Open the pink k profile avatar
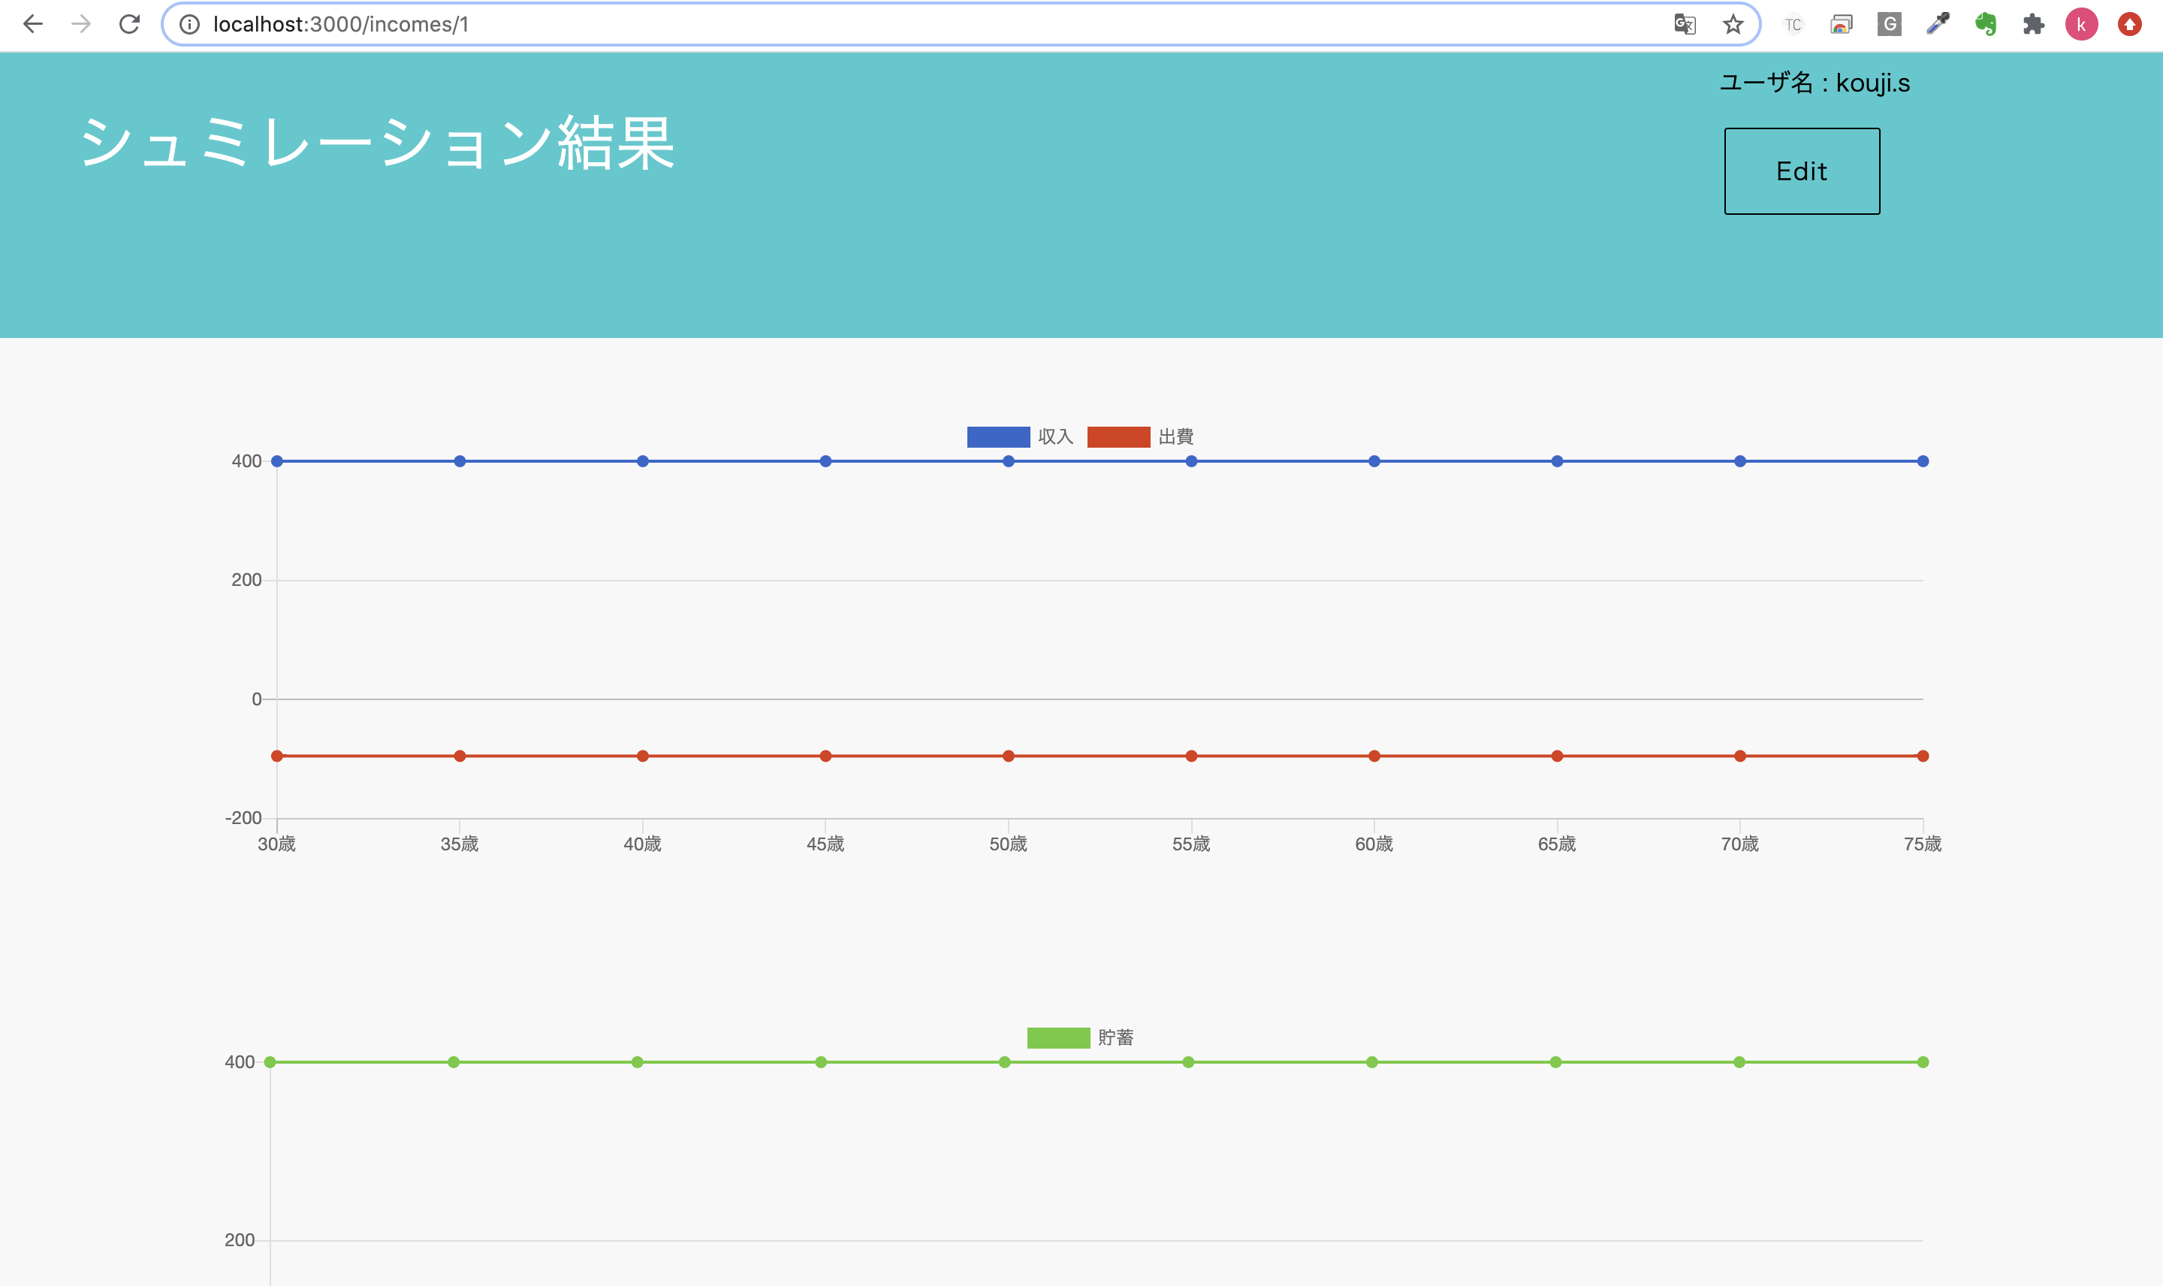The image size is (2163, 1286). (2082, 24)
